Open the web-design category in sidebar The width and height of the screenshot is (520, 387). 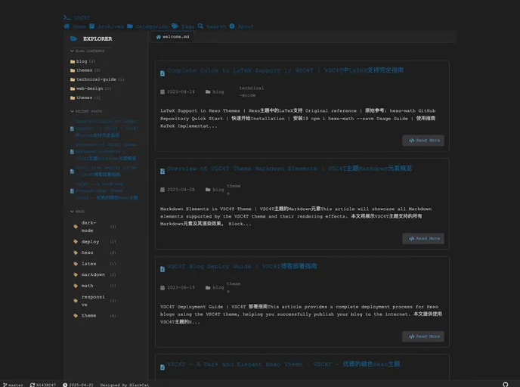[x=91, y=88]
